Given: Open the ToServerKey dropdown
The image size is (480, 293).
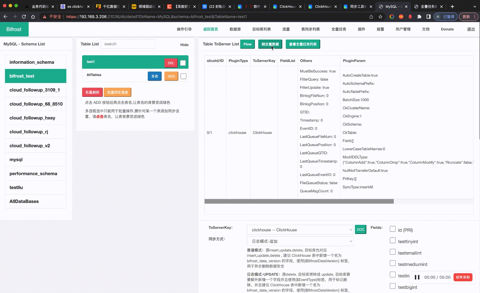Looking at the screenshot, I should [x=300, y=230].
